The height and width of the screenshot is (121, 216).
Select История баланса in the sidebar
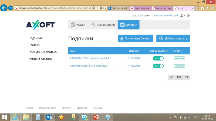[x=40, y=59]
